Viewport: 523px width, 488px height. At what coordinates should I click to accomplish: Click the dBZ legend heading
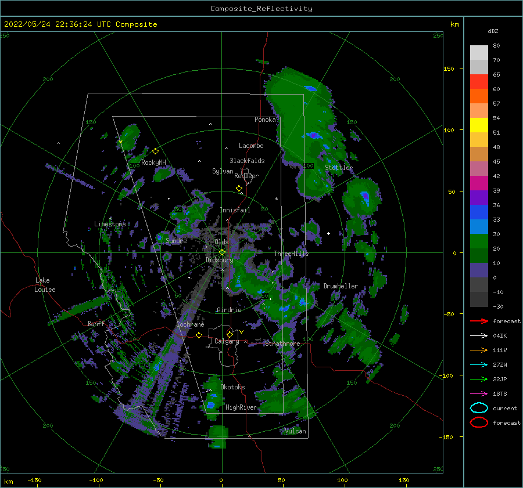click(x=493, y=31)
